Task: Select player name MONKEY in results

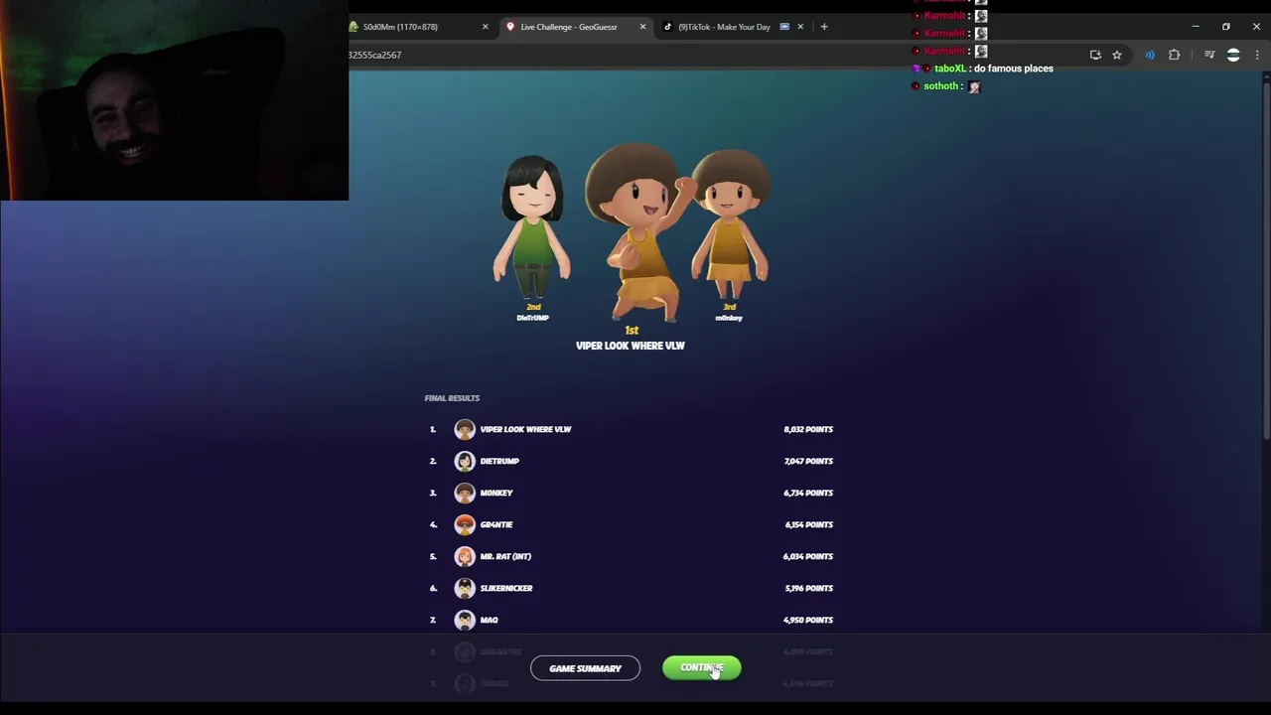Action: tap(496, 493)
